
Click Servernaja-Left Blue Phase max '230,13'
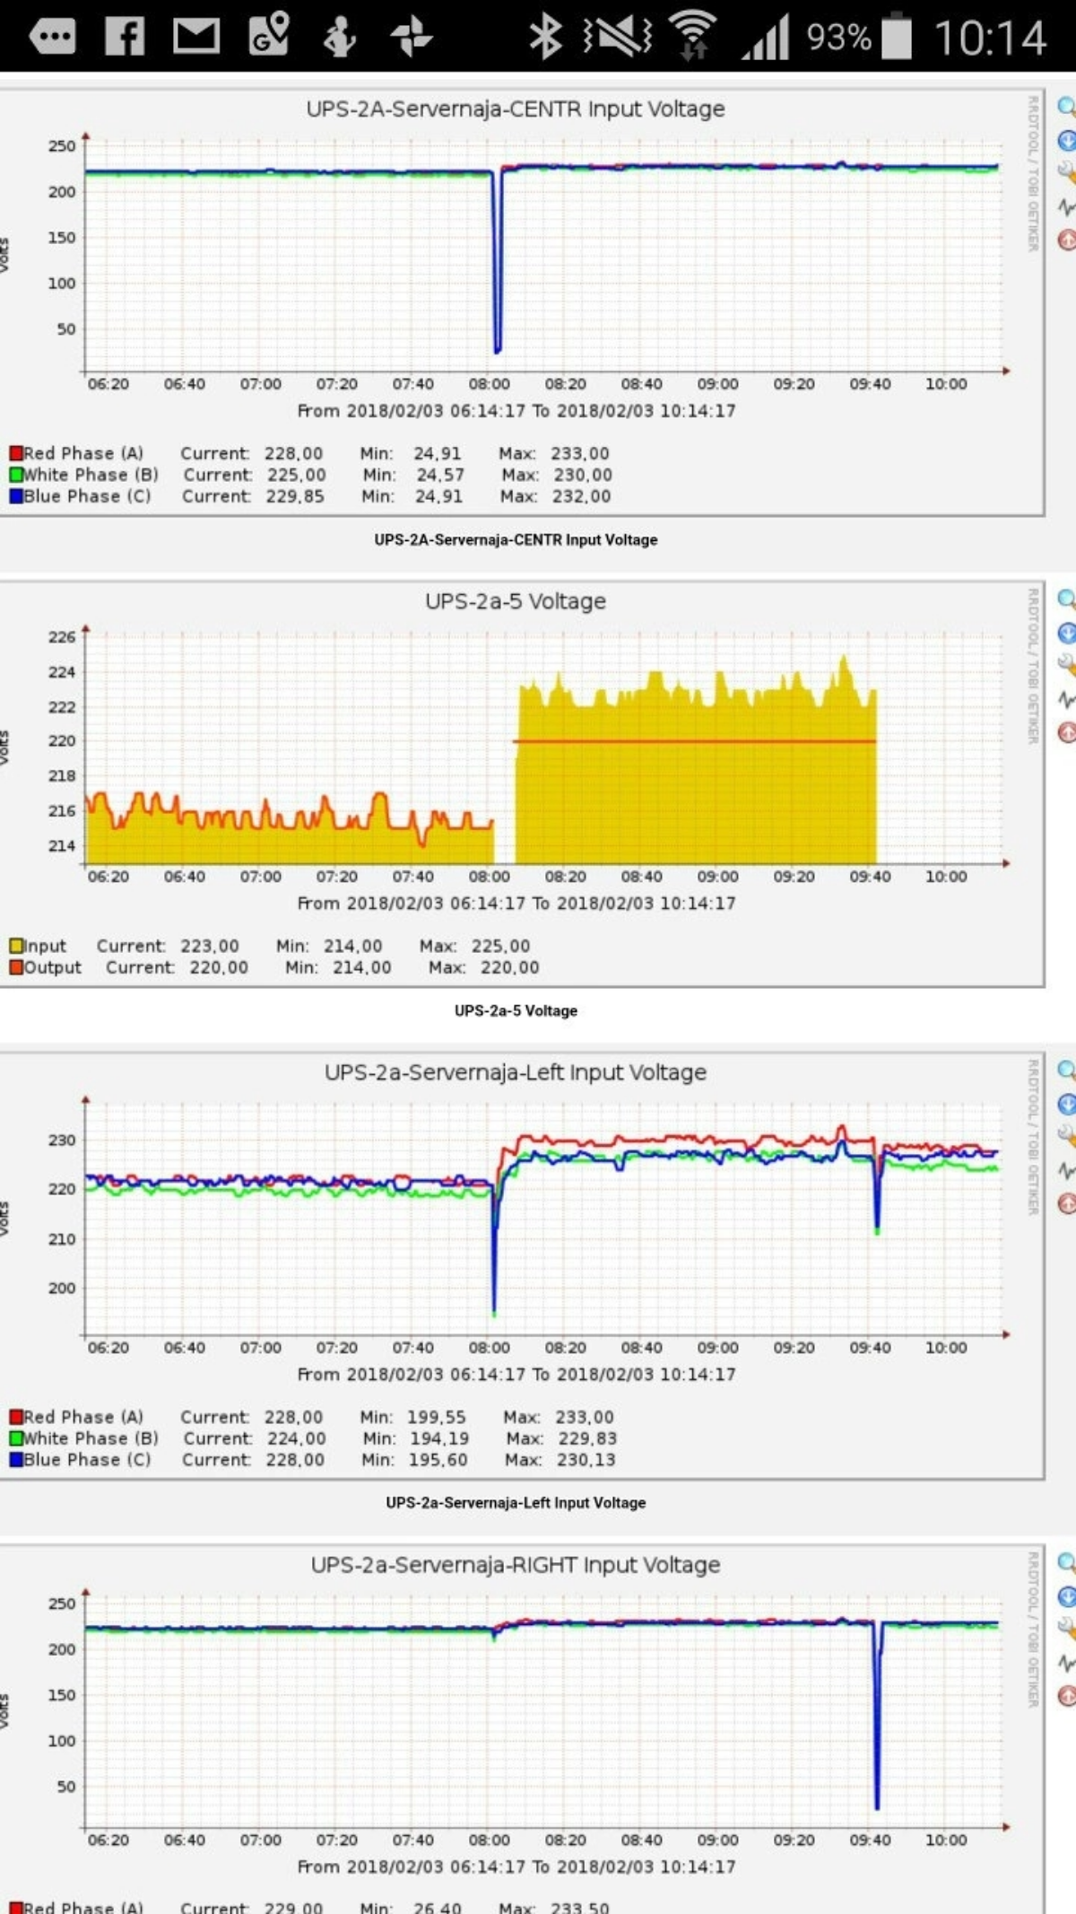(586, 1460)
